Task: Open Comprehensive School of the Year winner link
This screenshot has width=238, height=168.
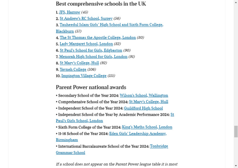Action: [148, 102]
